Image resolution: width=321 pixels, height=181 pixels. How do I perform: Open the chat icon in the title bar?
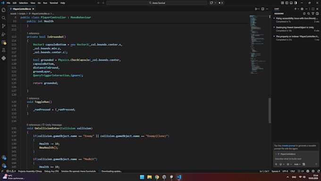pyautogui.click(x=211, y=3)
